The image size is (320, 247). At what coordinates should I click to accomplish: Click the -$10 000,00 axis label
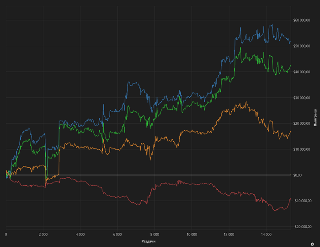click(x=303, y=201)
